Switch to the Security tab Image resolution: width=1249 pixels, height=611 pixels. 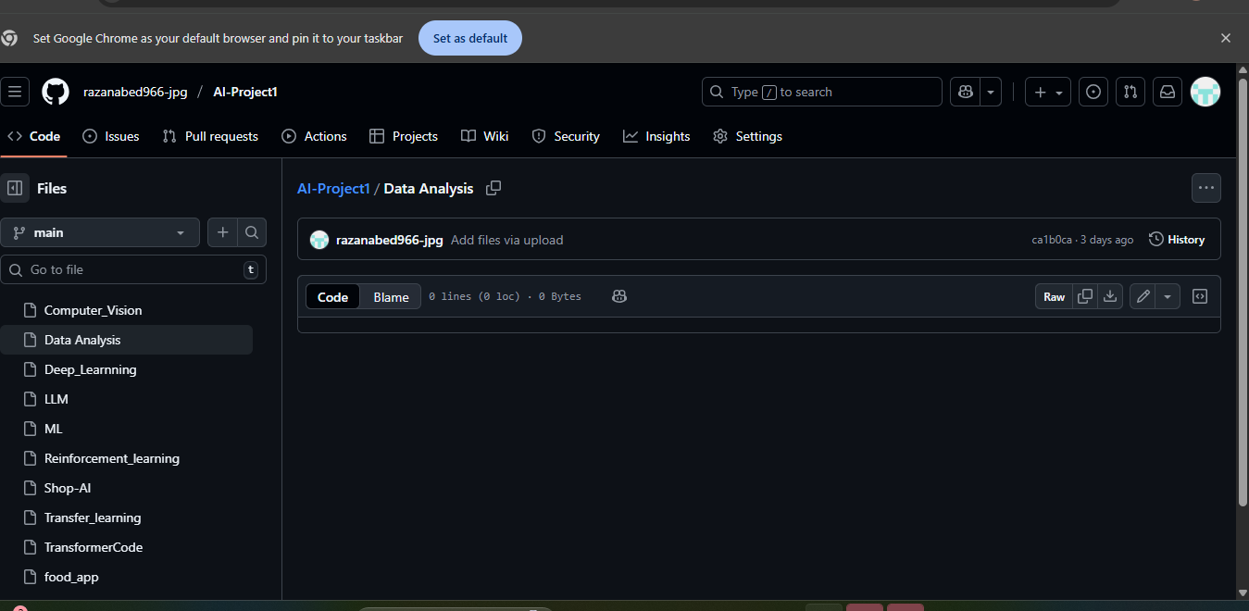click(566, 136)
